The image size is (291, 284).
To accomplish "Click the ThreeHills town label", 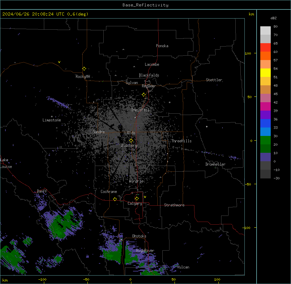I will click(181, 141).
